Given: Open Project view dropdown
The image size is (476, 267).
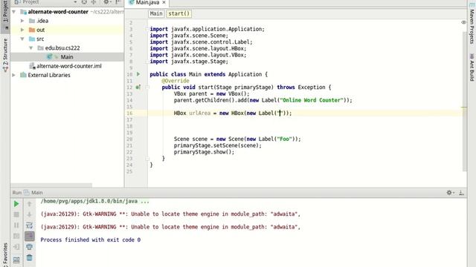Looking at the screenshot, I should [x=75, y=2].
